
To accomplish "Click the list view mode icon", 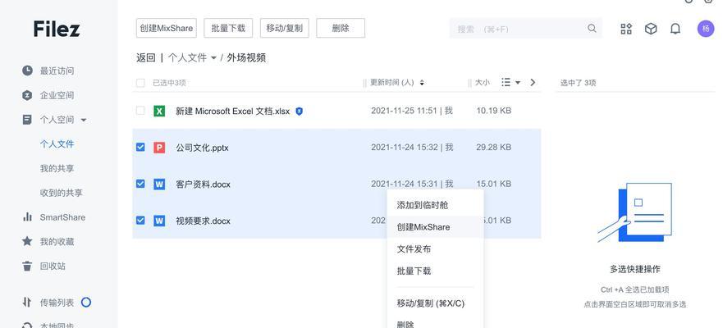I will click(506, 83).
